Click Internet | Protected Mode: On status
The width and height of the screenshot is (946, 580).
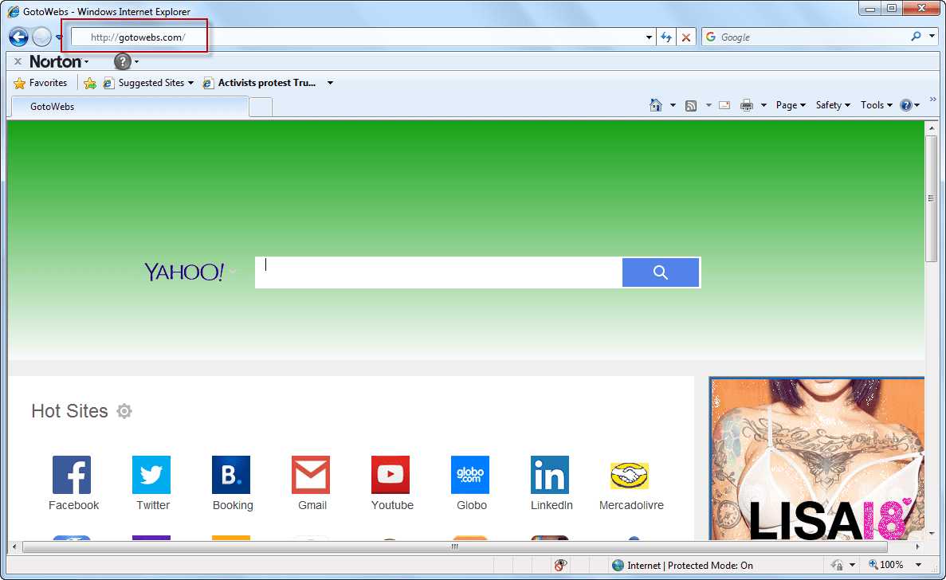pyautogui.click(x=682, y=565)
